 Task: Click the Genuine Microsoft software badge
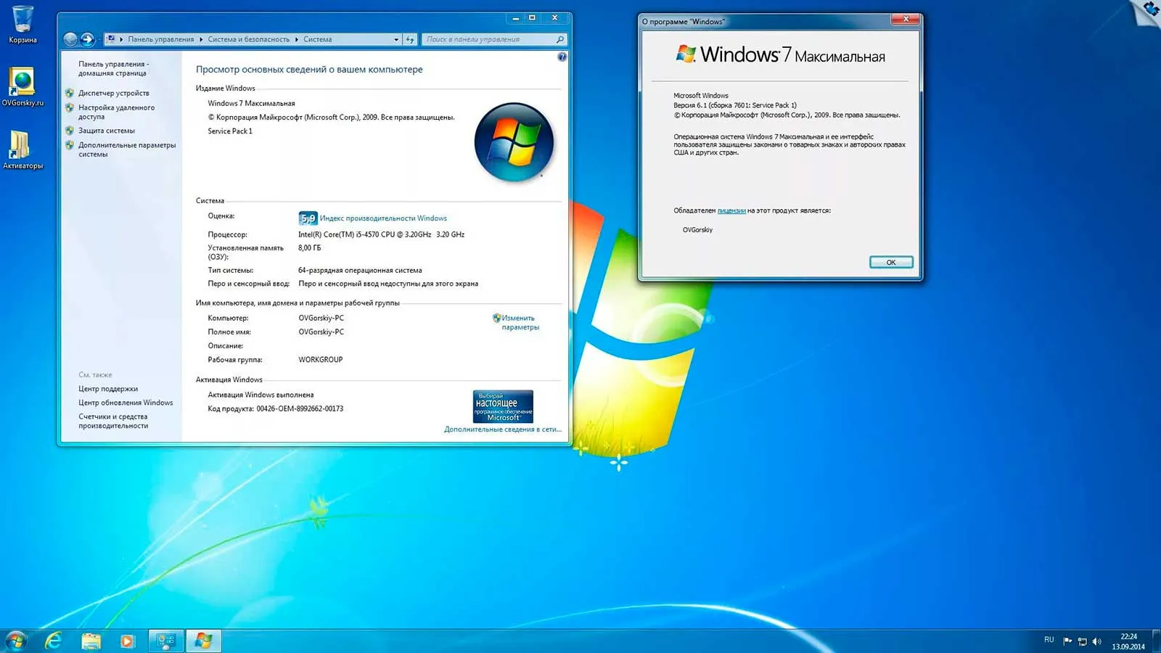click(x=503, y=406)
